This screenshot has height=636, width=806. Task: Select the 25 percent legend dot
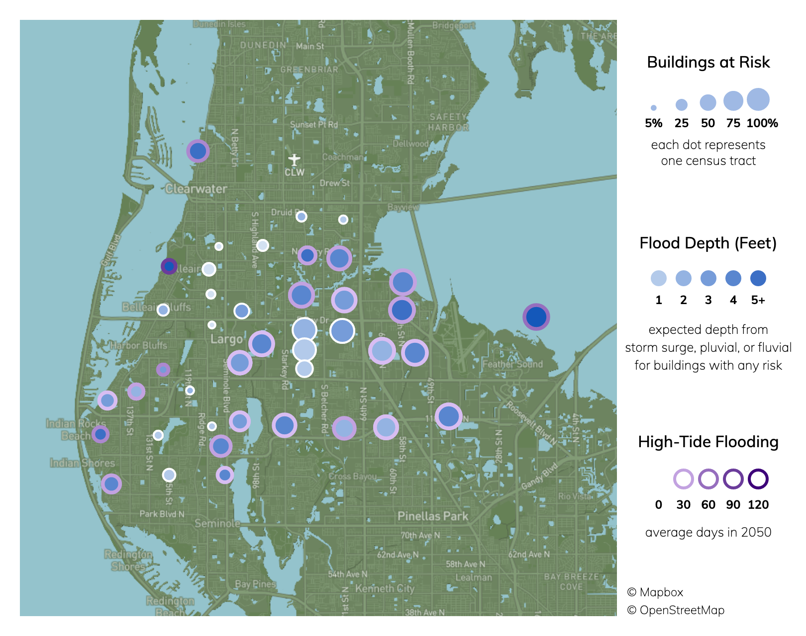(682, 104)
